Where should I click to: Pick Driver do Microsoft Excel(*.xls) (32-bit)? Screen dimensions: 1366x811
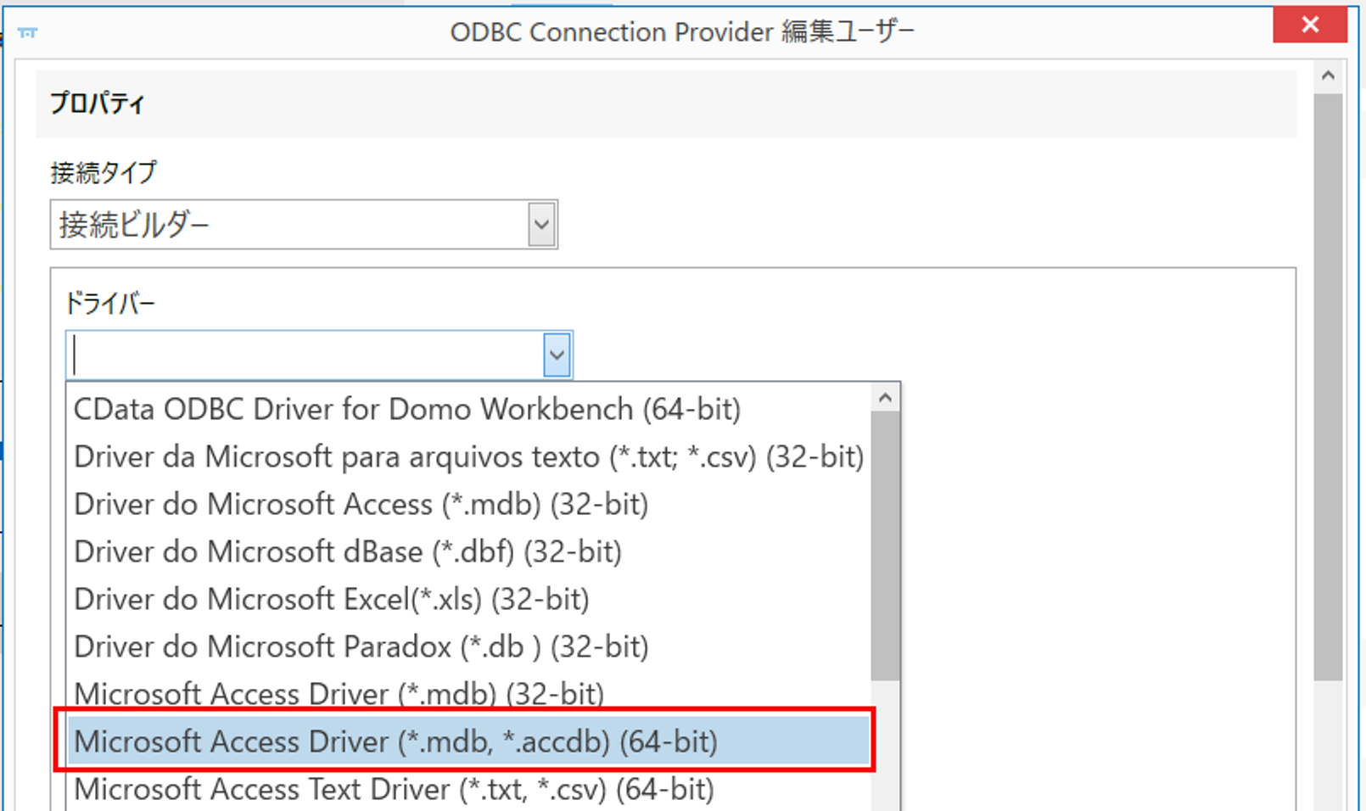point(469,599)
